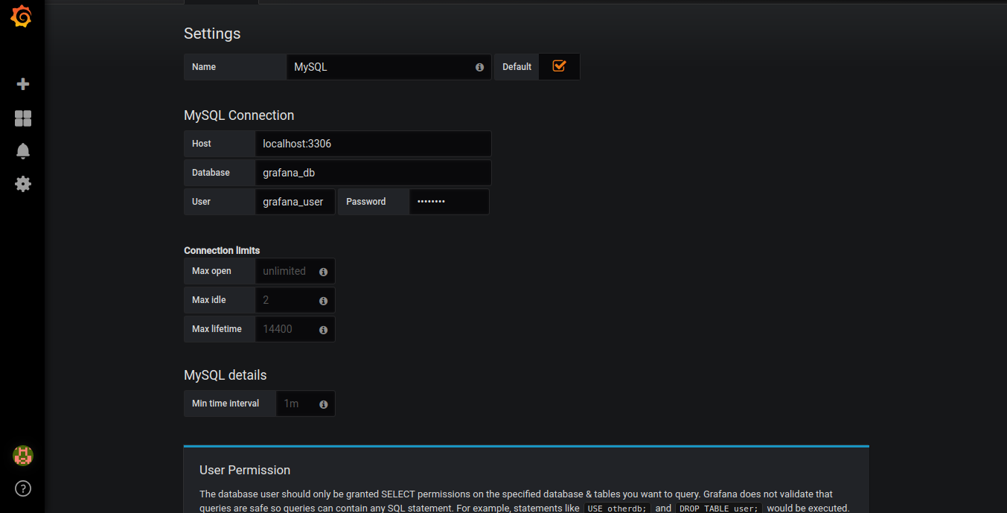1007x513 pixels.
Task: Show info tooltip for Max lifetime
Action: [323, 330]
